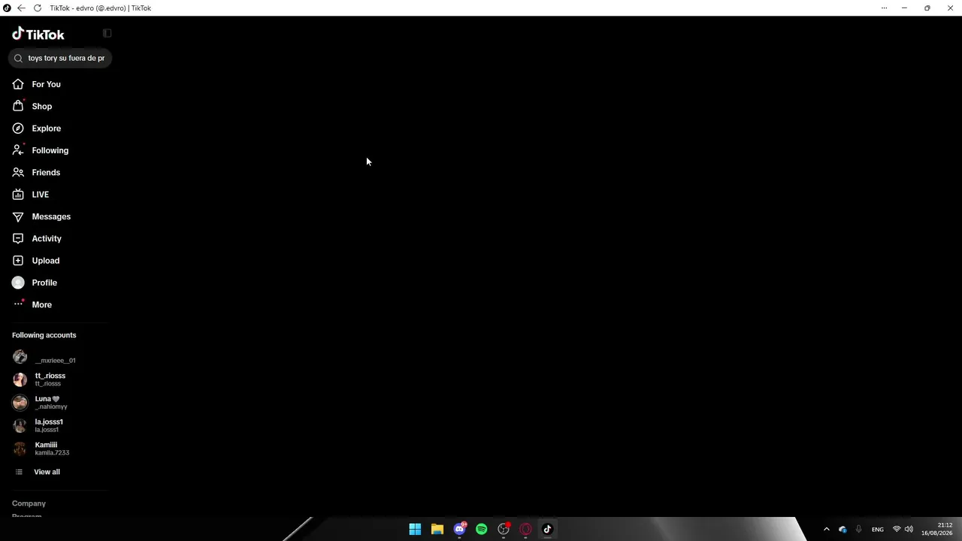Open the Shop section
Image resolution: width=962 pixels, height=541 pixels.
click(x=42, y=106)
